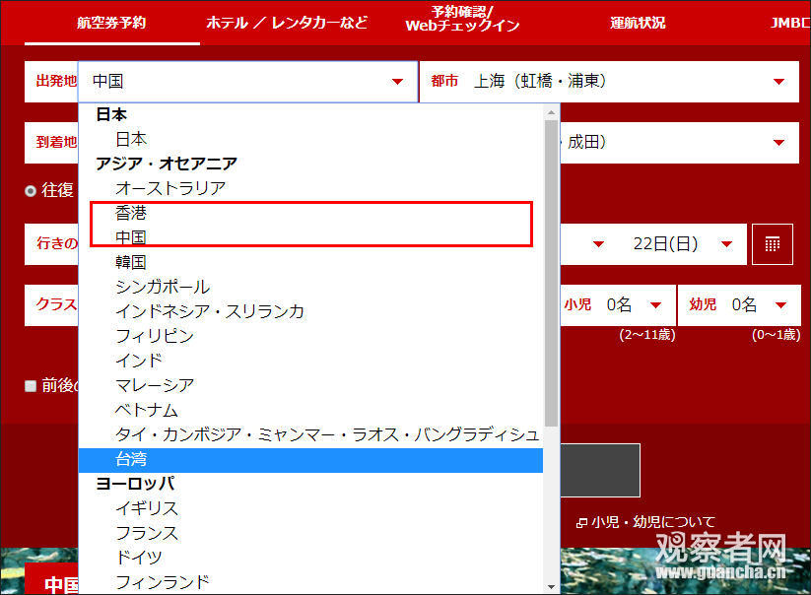Open the day dropdown showing 22日(日)
The image size is (811, 595).
[682, 244]
